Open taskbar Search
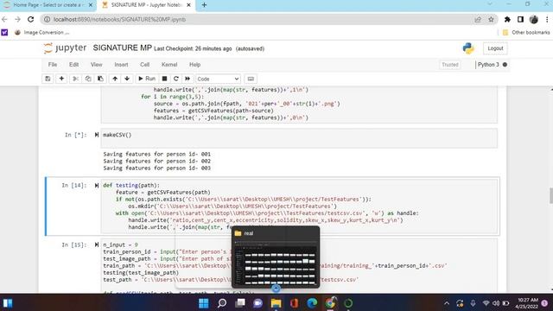The width and height of the screenshot is (553, 311). click(222, 303)
